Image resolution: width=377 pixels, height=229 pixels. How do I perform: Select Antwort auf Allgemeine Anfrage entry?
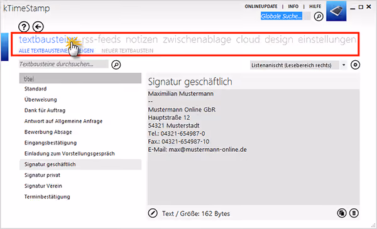pos(80,121)
